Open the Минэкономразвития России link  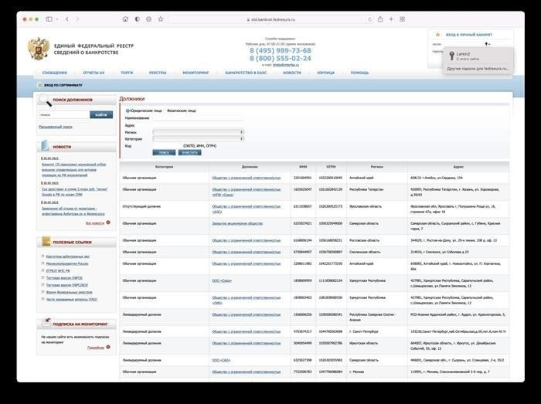[x=67, y=263]
